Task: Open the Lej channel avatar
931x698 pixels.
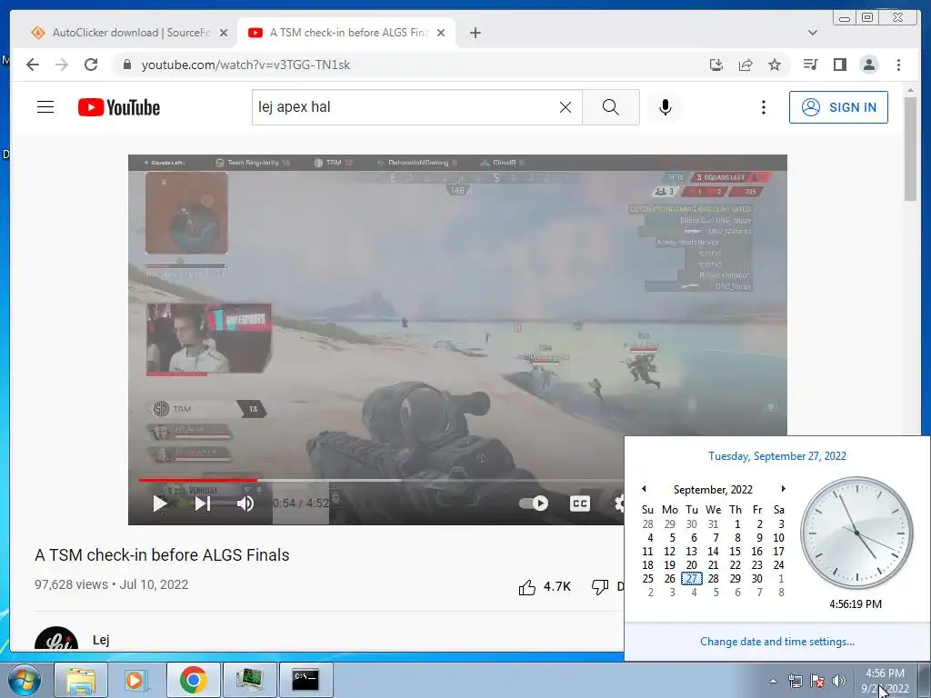Action: tap(55, 638)
